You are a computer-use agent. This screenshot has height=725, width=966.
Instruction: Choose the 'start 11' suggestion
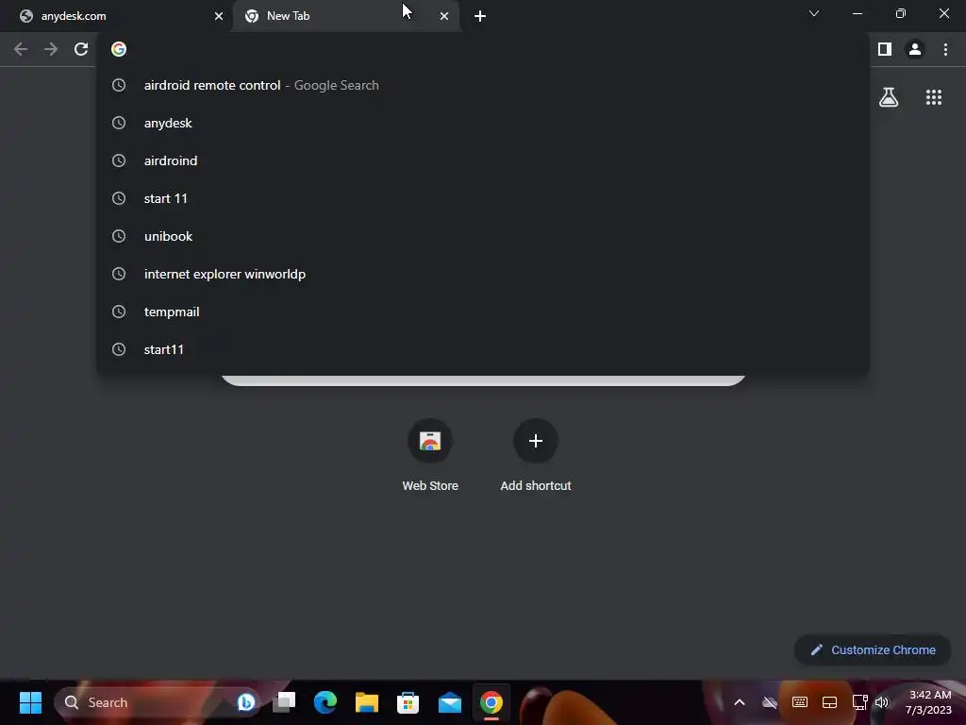[483, 198]
